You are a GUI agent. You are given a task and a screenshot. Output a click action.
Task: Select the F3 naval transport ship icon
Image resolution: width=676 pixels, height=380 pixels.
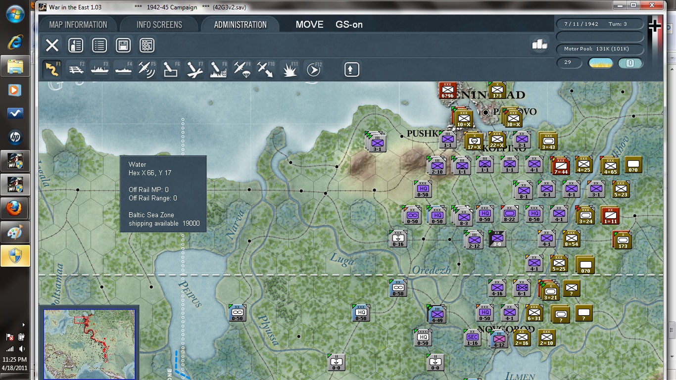click(x=99, y=69)
